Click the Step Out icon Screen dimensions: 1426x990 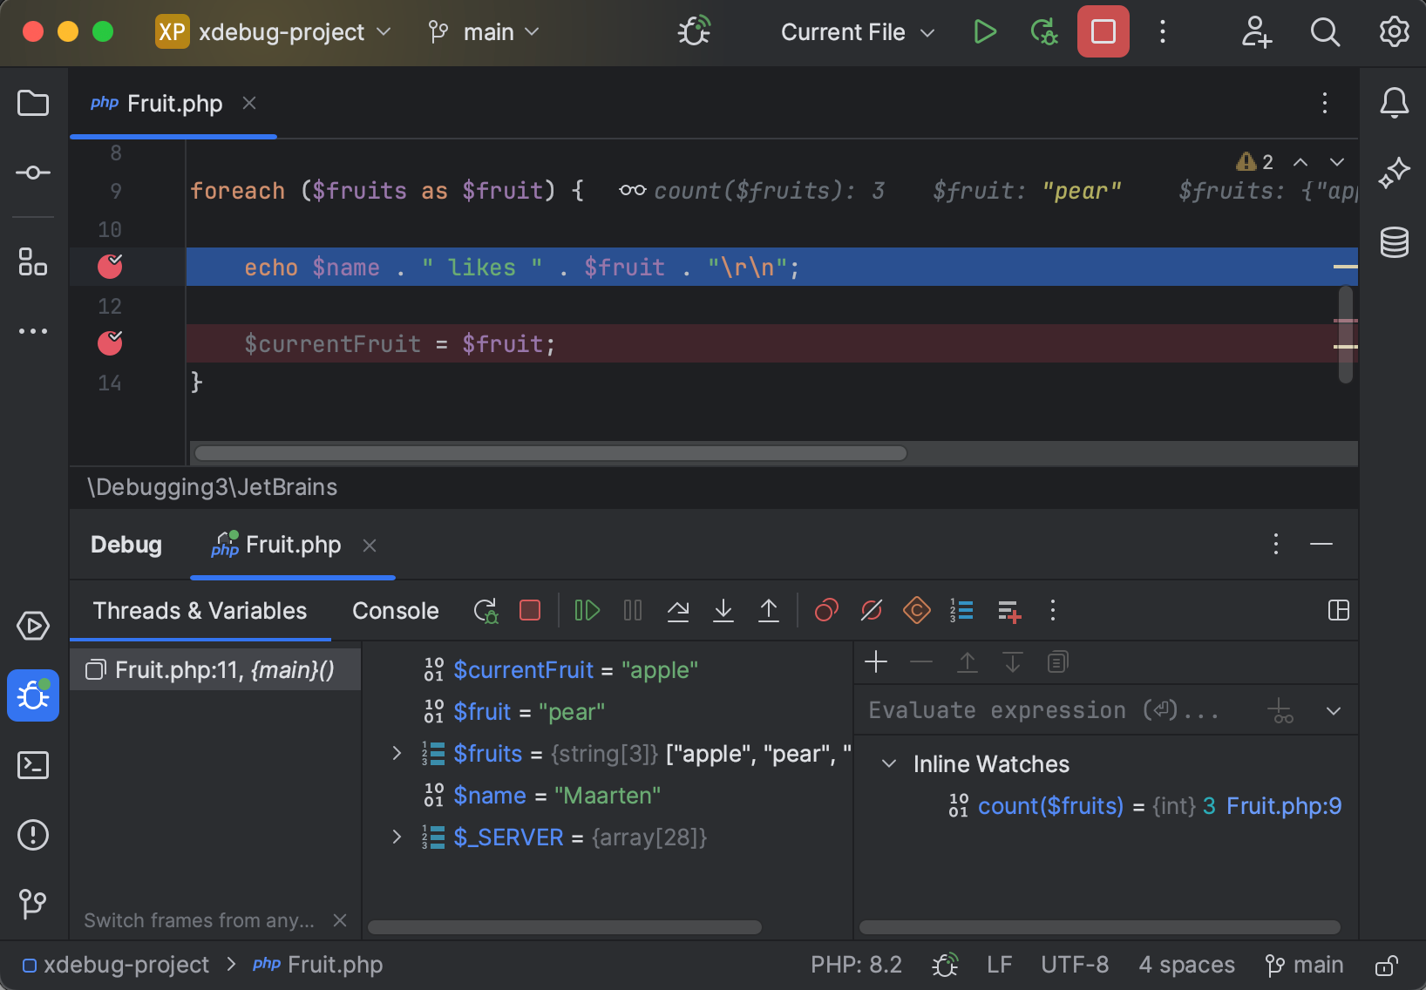(x=769, y=610)
